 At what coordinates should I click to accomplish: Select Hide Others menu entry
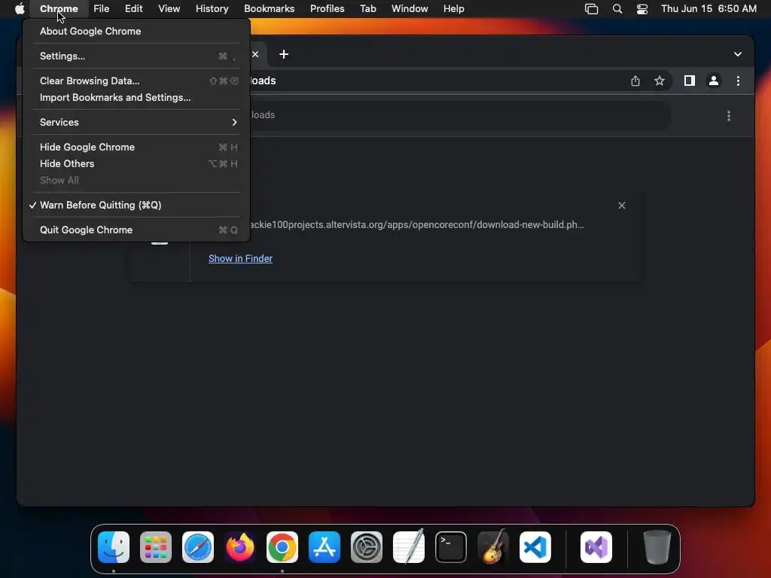tap(136, 163)
